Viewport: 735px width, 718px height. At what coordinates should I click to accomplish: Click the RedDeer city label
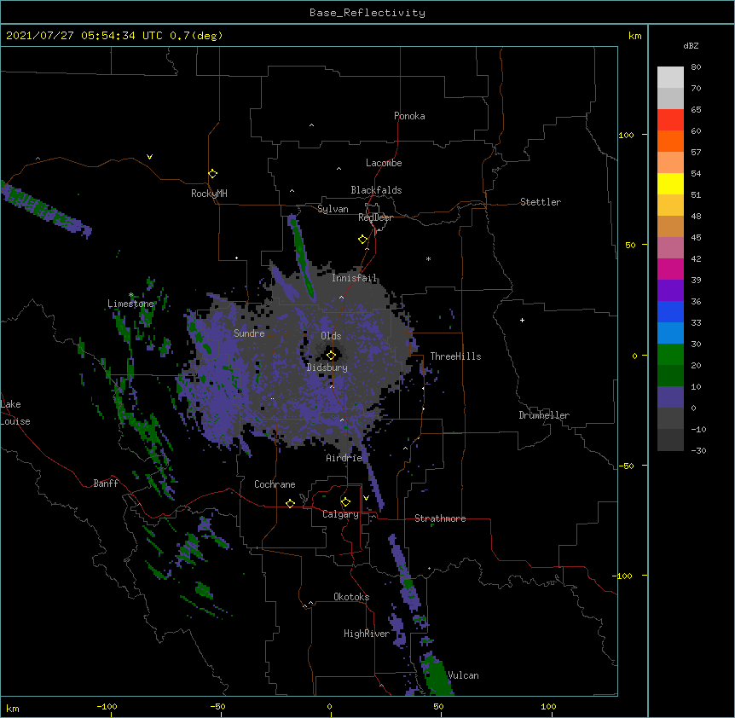coord(375,217)
